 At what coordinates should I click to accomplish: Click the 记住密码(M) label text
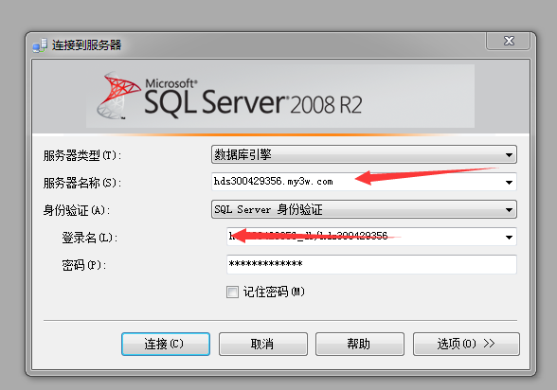pyautogui.click(x=274, y=292)
